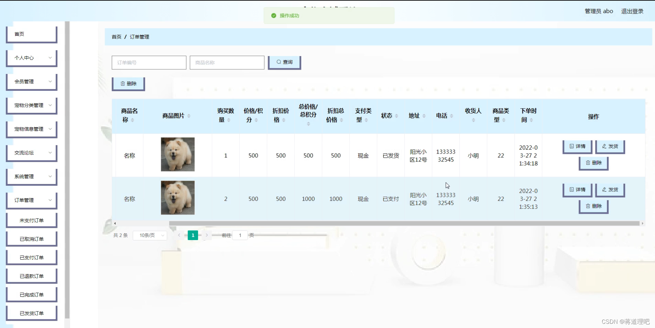
Task: Click the delete trash icon in the second order row
Action: pyautogui.click(x=588, y=206)
